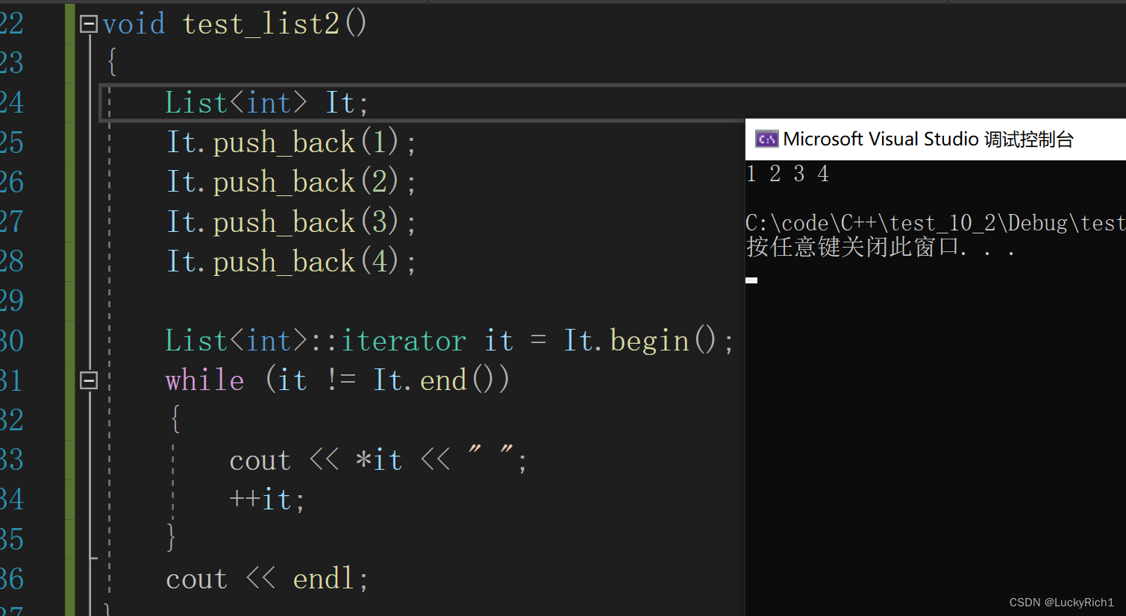This screenshot has height=616, width=1126.
Task: Click the "++it;" statement
Action: click(267, 499)
